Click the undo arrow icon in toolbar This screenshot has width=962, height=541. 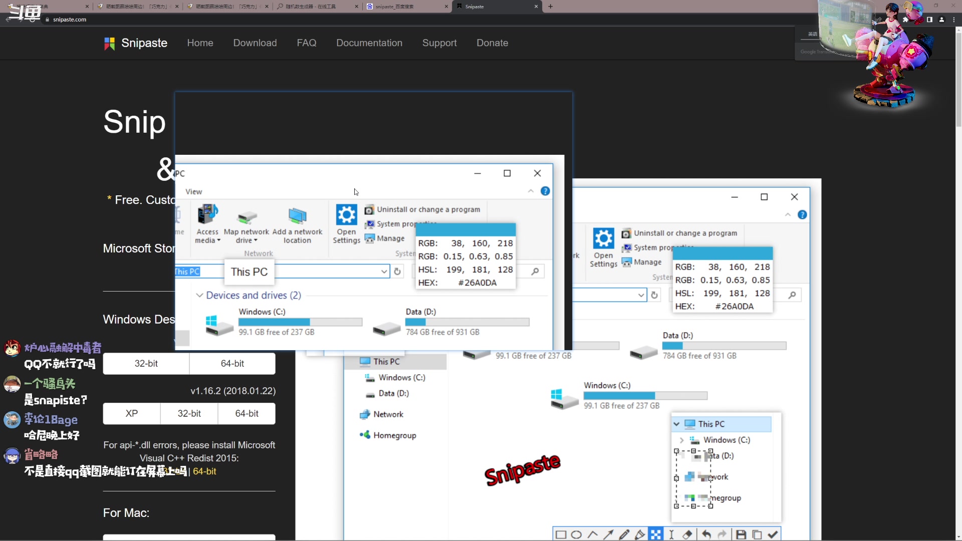point(705,534)
